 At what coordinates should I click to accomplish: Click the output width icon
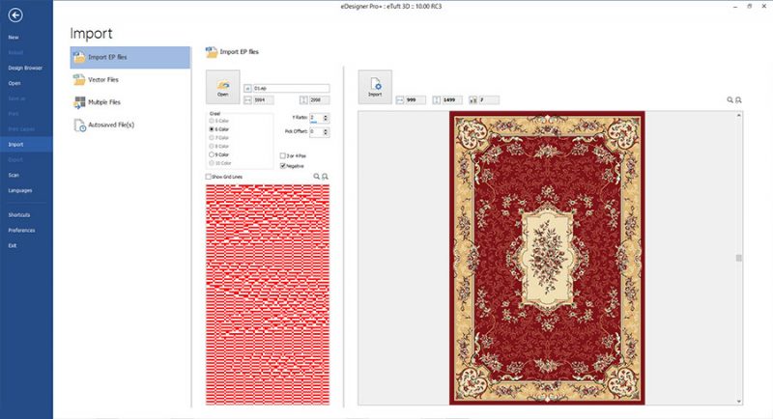click(x=400, y=100)
